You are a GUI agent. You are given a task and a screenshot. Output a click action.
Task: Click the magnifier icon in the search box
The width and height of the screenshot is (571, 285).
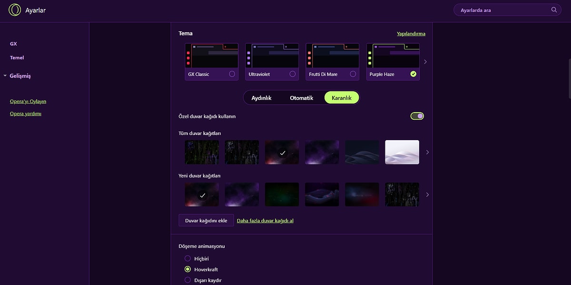coord(554,10)
